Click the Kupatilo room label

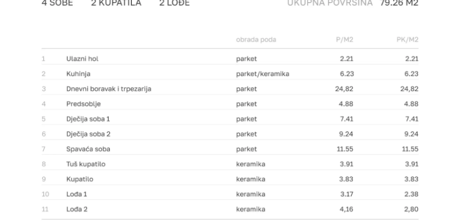[x=80, y=179]
